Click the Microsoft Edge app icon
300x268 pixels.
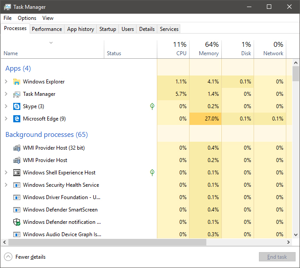point(17,119)
